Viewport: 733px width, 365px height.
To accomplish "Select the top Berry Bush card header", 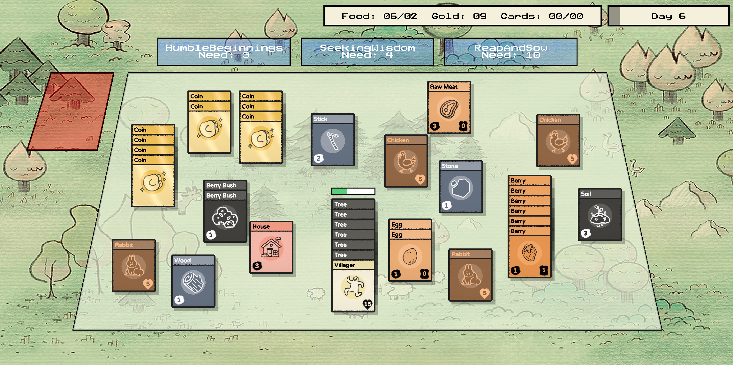I will [225, 185].
